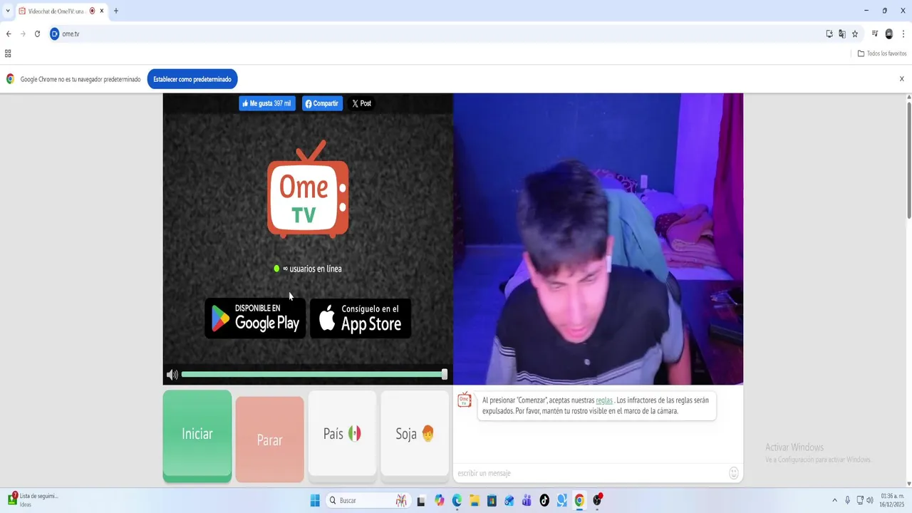The image size is (912, 513).
Task: Open the emoji picker in chat box
Action: 734,473
